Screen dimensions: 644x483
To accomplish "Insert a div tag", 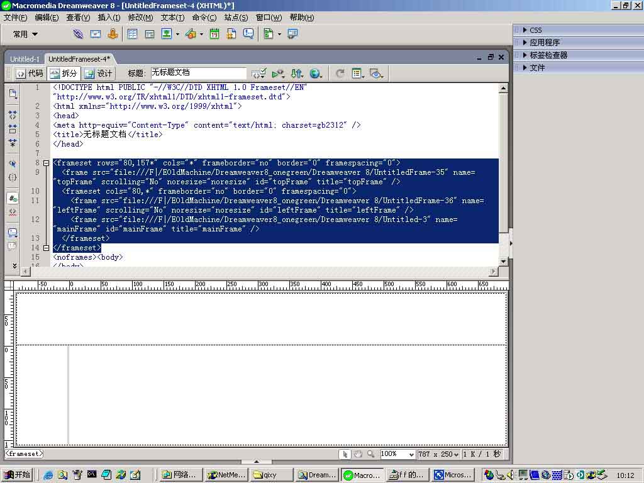I will tap(150, 34).
